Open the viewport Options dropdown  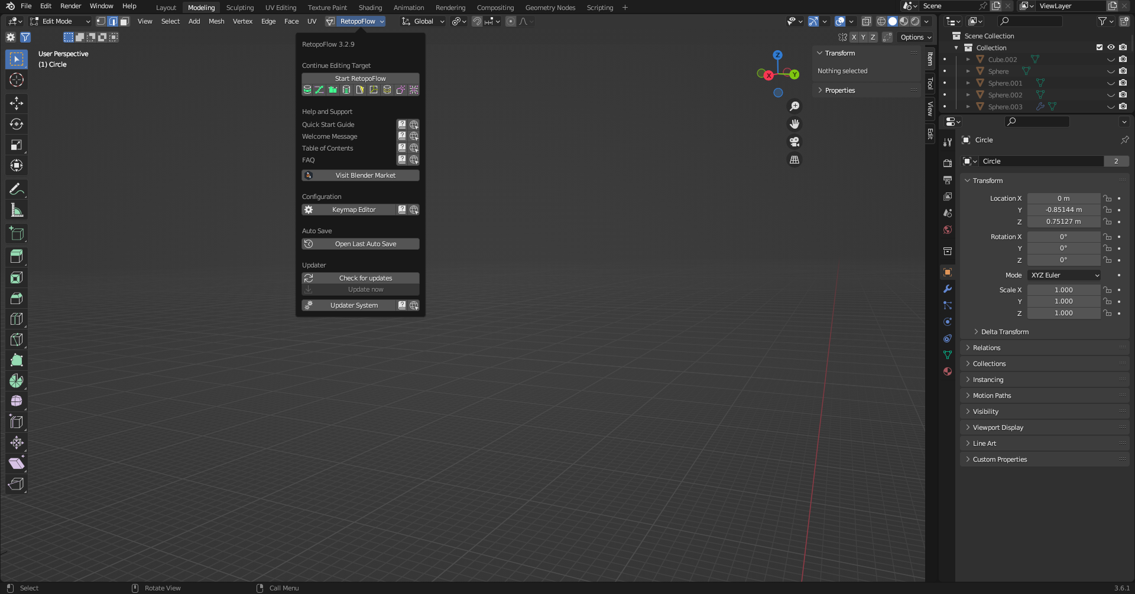click(916, 37)
